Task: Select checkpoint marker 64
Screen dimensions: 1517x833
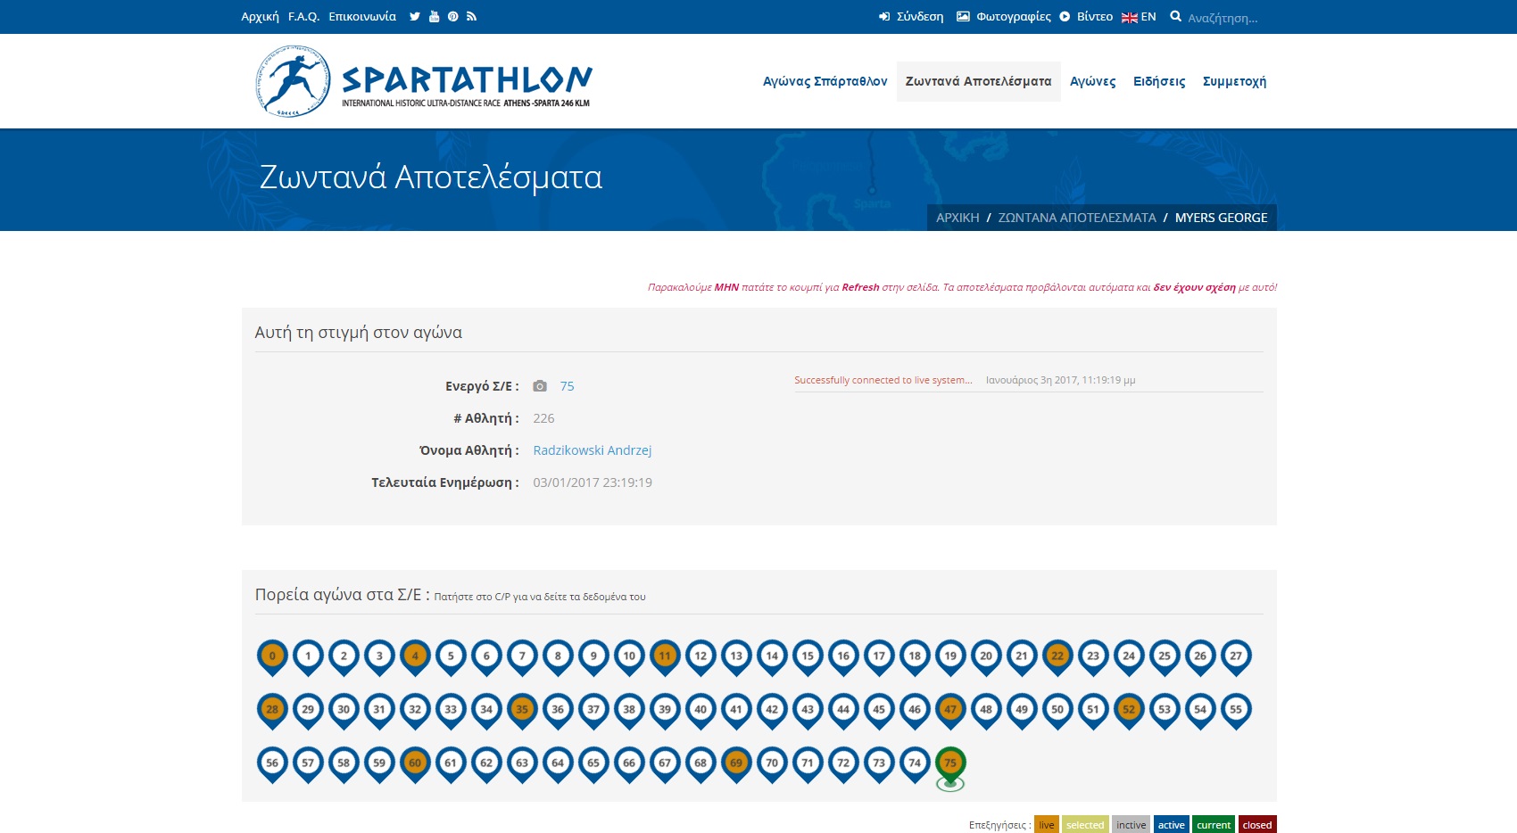Action: coord(558,764)
